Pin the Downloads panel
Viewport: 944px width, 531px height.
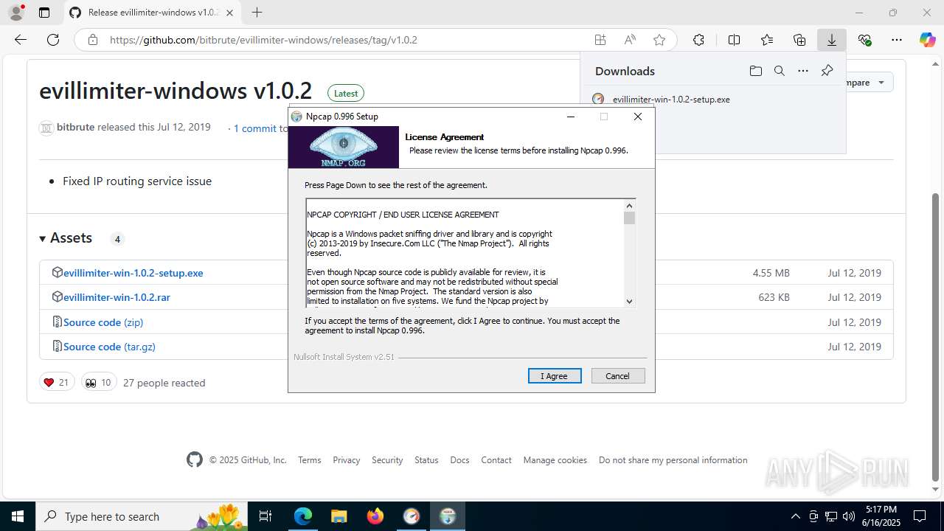point(827,71)
